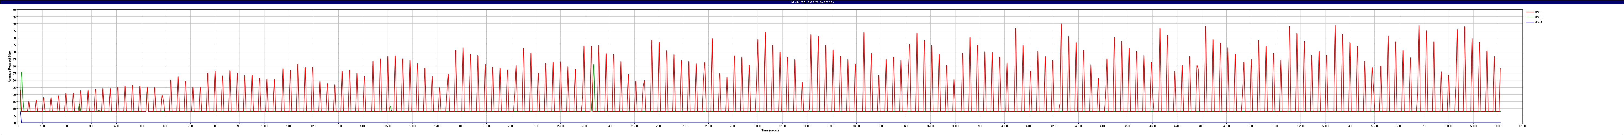Click the 6100 tick on the time axis
This screenshot has width=1624, height=136.
(1522, 126)
